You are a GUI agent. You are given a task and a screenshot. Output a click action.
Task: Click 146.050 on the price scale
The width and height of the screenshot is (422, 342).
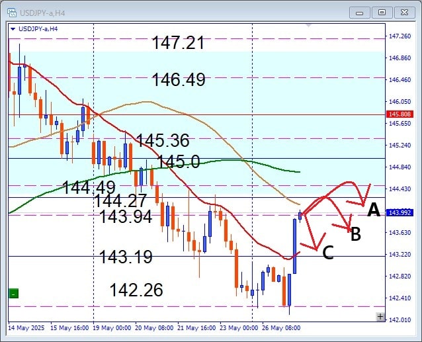pos(400,102)
